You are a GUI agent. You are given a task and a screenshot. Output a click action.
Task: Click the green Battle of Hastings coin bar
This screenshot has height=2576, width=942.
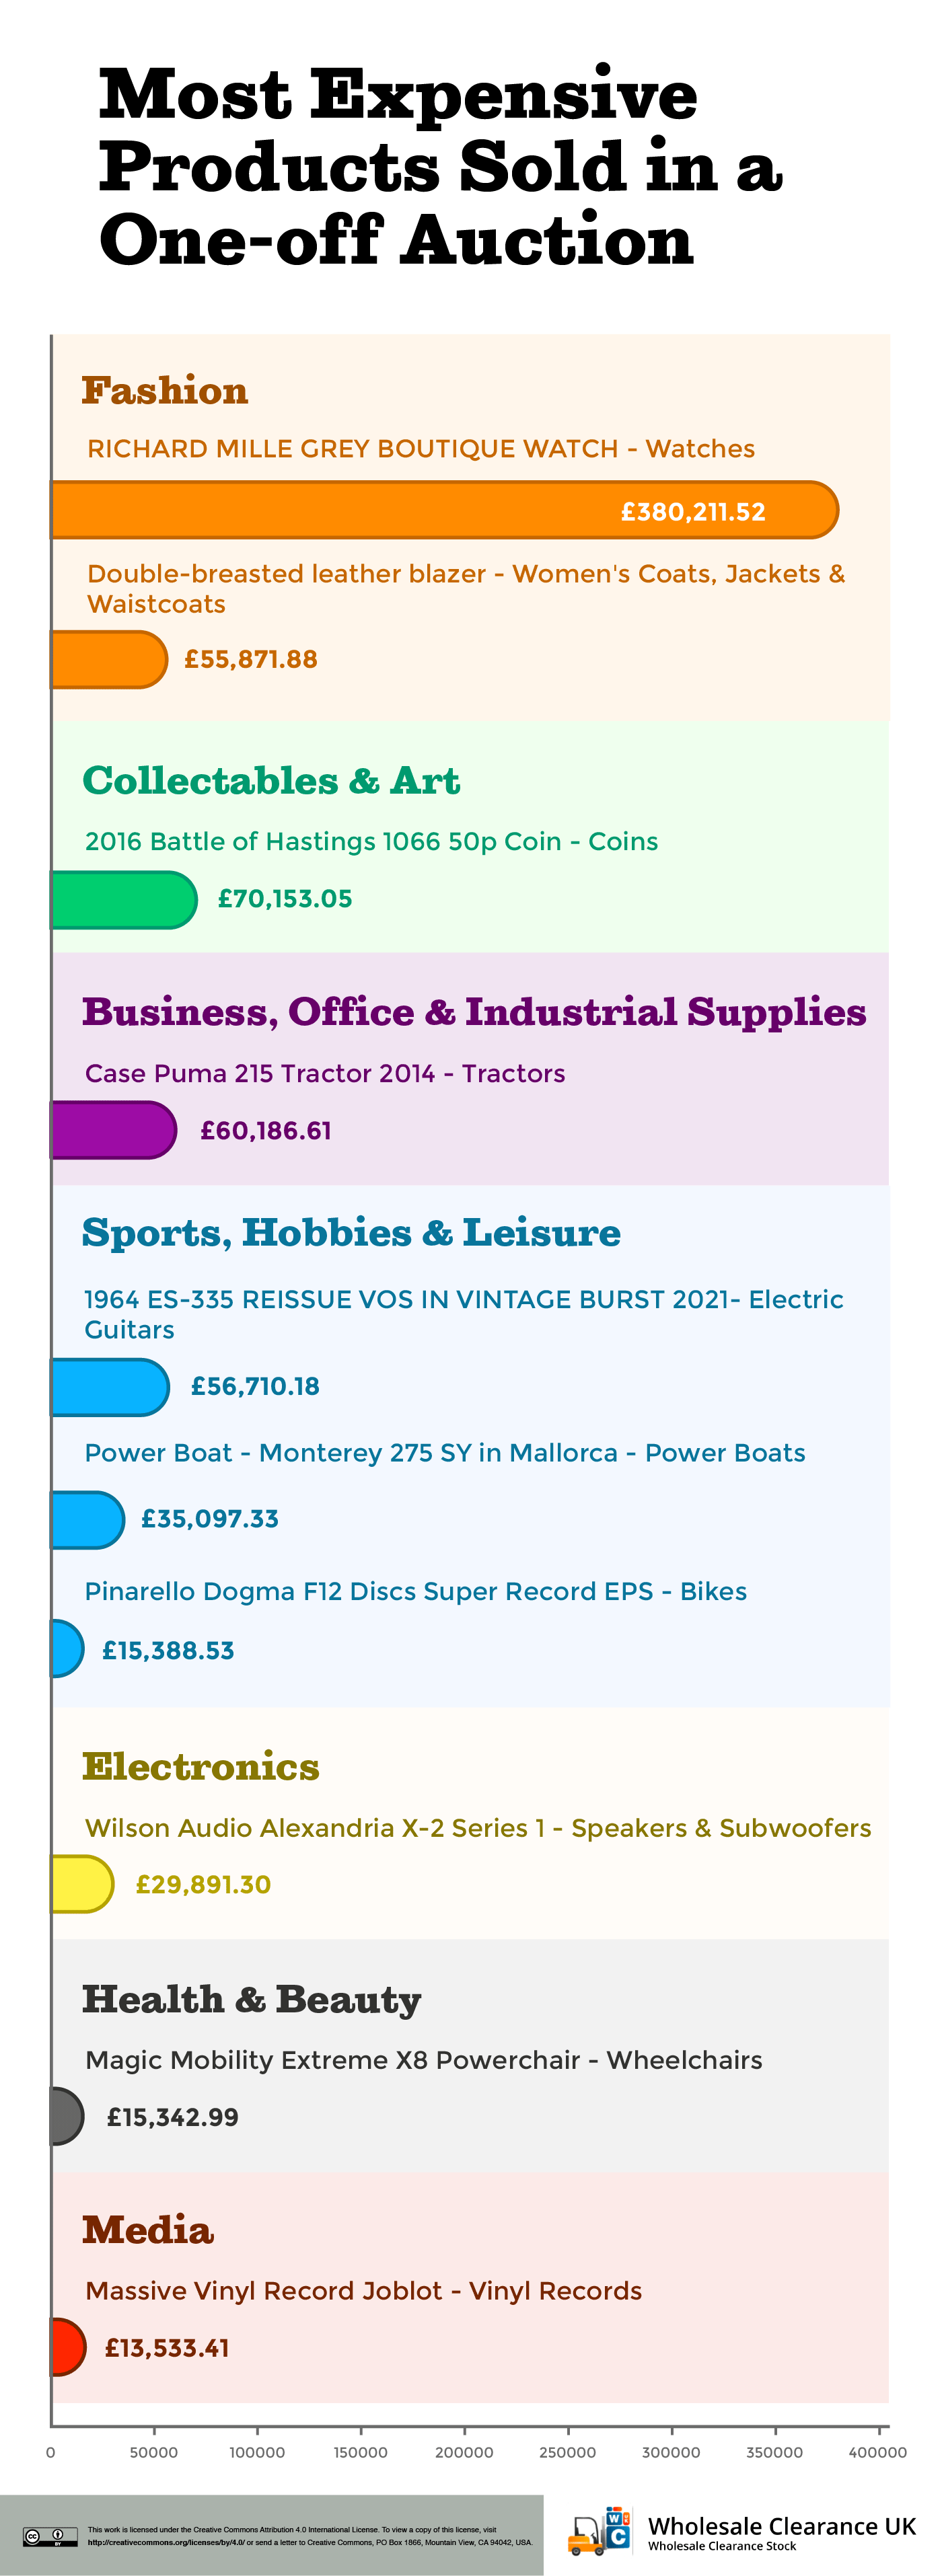[124, 899]
